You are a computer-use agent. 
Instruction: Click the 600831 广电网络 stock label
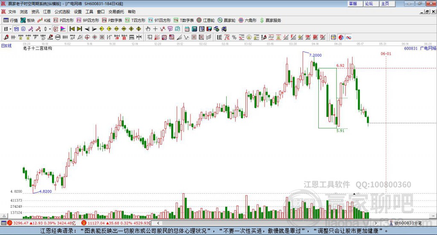click(x=420, y=48)
